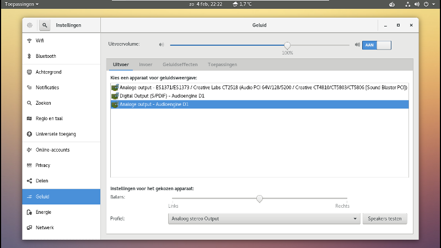Click the cloud tray icon in top bar
This screenshot has height=248, width=441.
pos(392,4)
